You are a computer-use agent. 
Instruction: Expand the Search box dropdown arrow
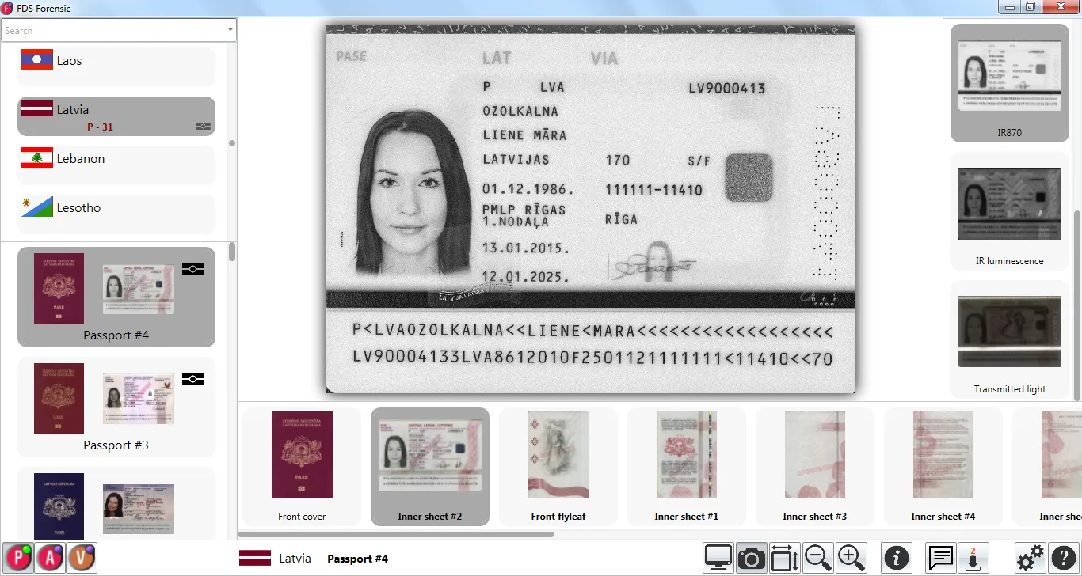[x=230, y=31]
